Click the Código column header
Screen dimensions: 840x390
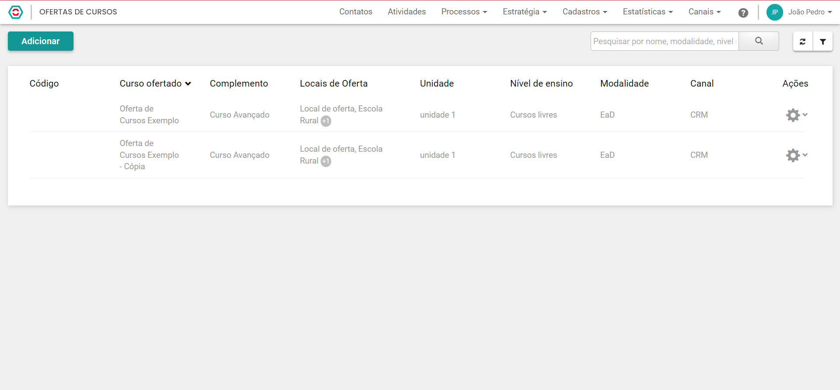(x=44, y=84)
